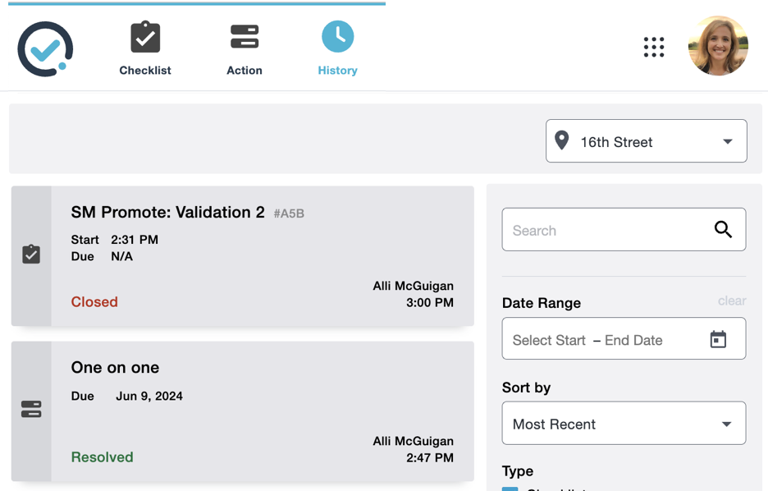Clear the Date Range filter
The image size is (768, 491).
tap(731, 301)
